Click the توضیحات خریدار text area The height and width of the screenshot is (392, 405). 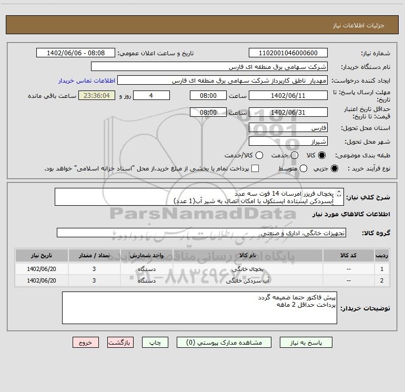[x=199, y=308]
